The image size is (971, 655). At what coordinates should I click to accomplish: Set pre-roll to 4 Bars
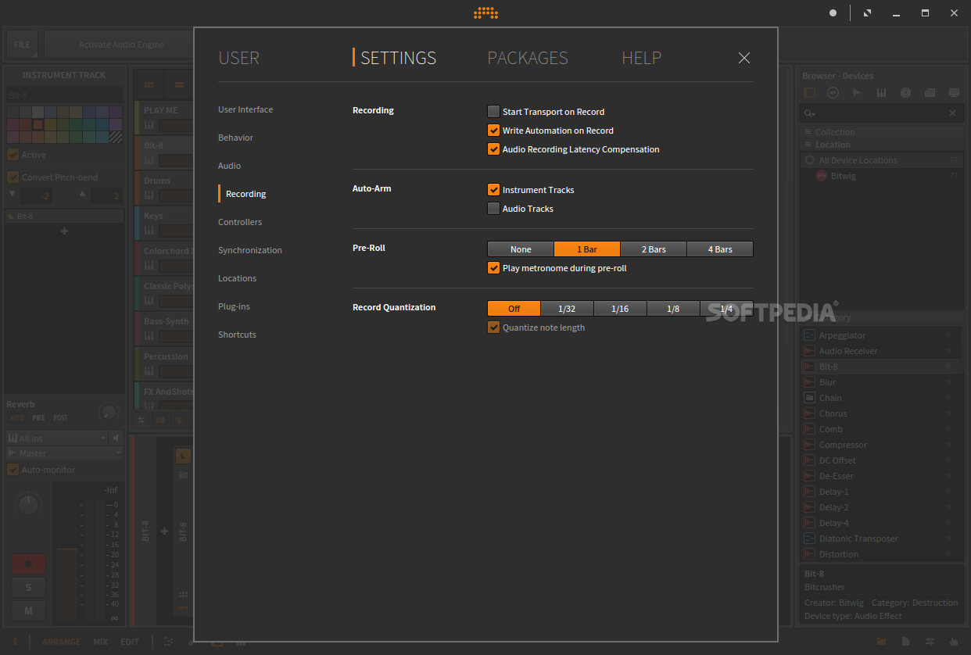click(x=720, y=249)
